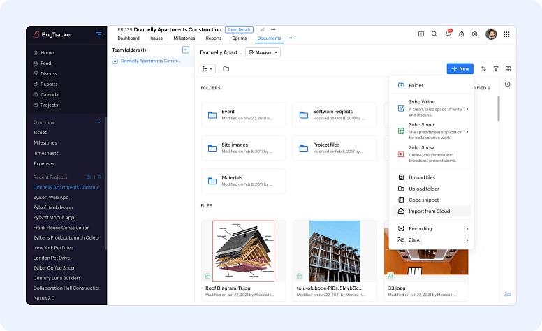
Task: Click the sort arrows icon beside New
Action: pos(483,68)
